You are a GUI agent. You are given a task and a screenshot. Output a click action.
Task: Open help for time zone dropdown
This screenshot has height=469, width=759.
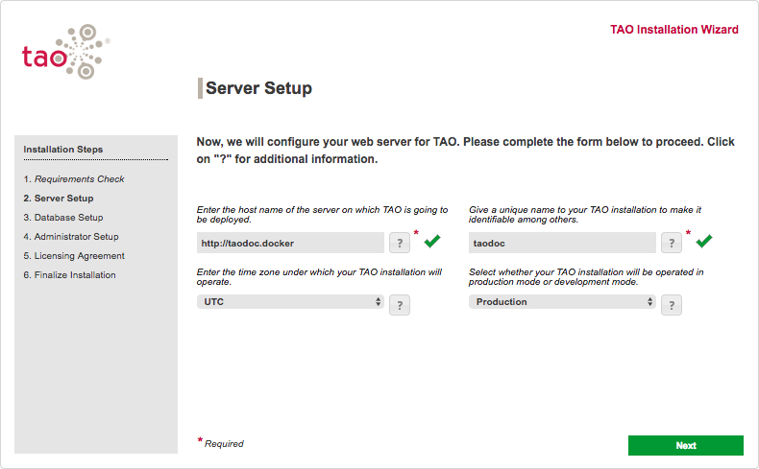[400, 305]
